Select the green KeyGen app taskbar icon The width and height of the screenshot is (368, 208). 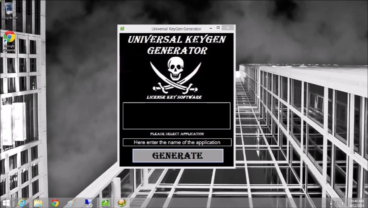pyautogui.click(x=105, y=203)
